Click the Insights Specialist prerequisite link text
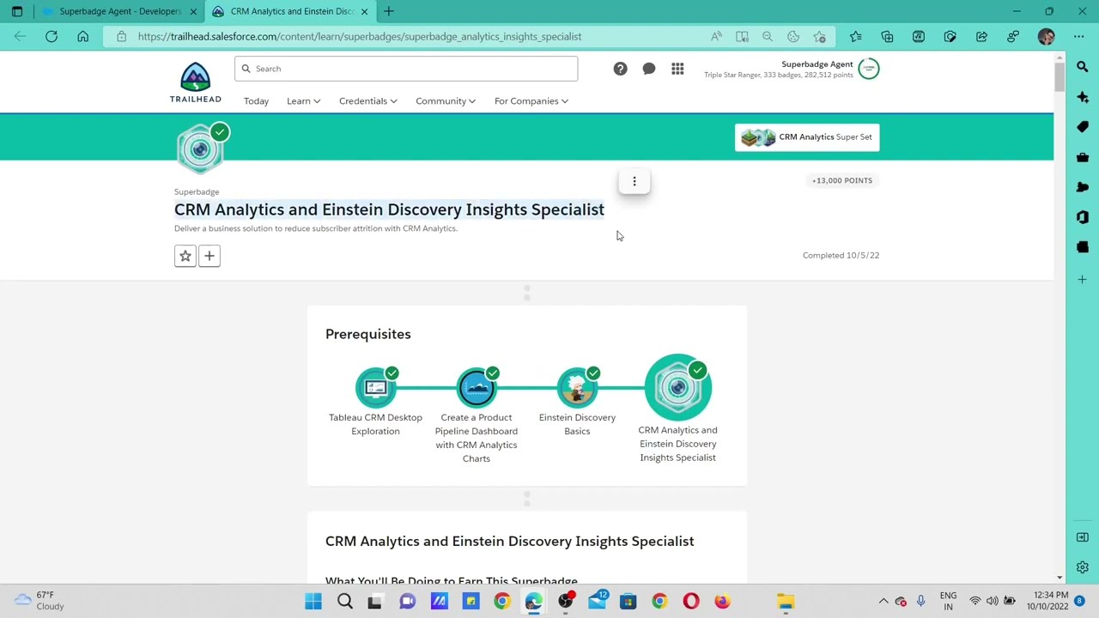Viewport: 1099px width, 618px height. [x=677, y=444]
